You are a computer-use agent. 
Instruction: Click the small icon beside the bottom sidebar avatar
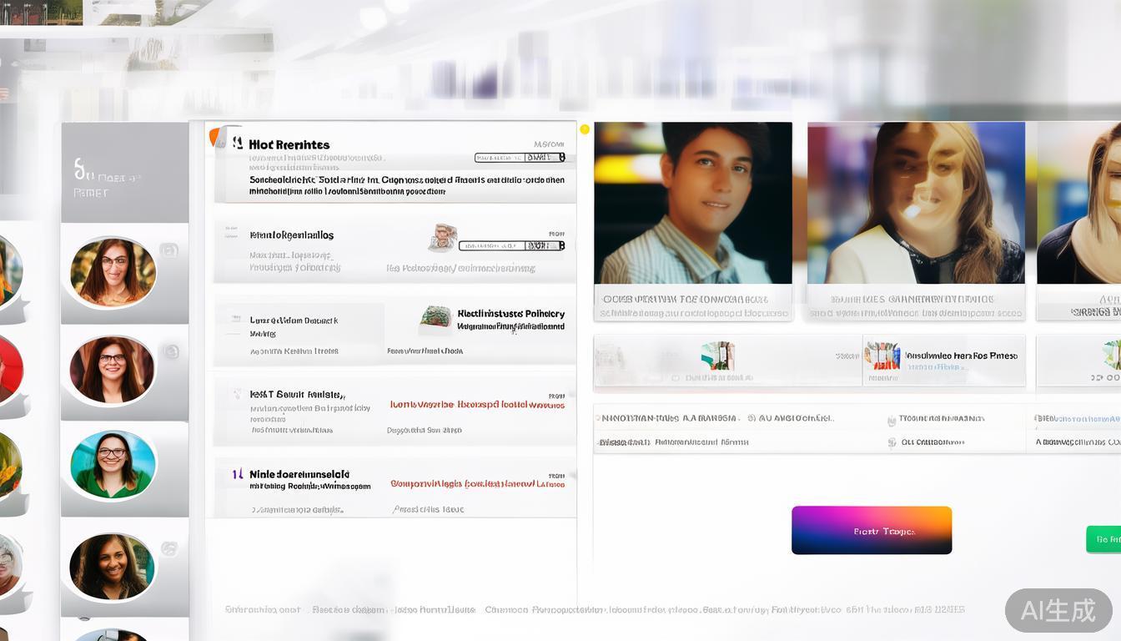click(x=169, y=548)
